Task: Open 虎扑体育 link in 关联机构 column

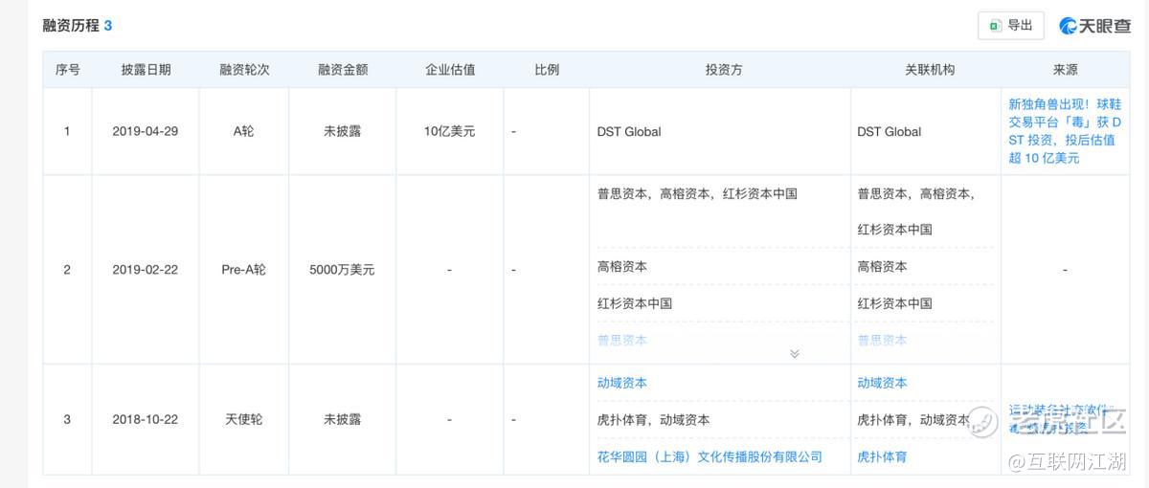Action: (882, 456)
